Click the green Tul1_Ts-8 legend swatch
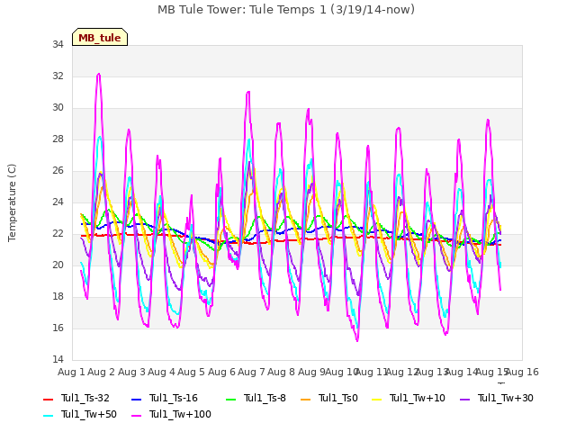This screenshot has height=432, width=576. tap(231, 399)
